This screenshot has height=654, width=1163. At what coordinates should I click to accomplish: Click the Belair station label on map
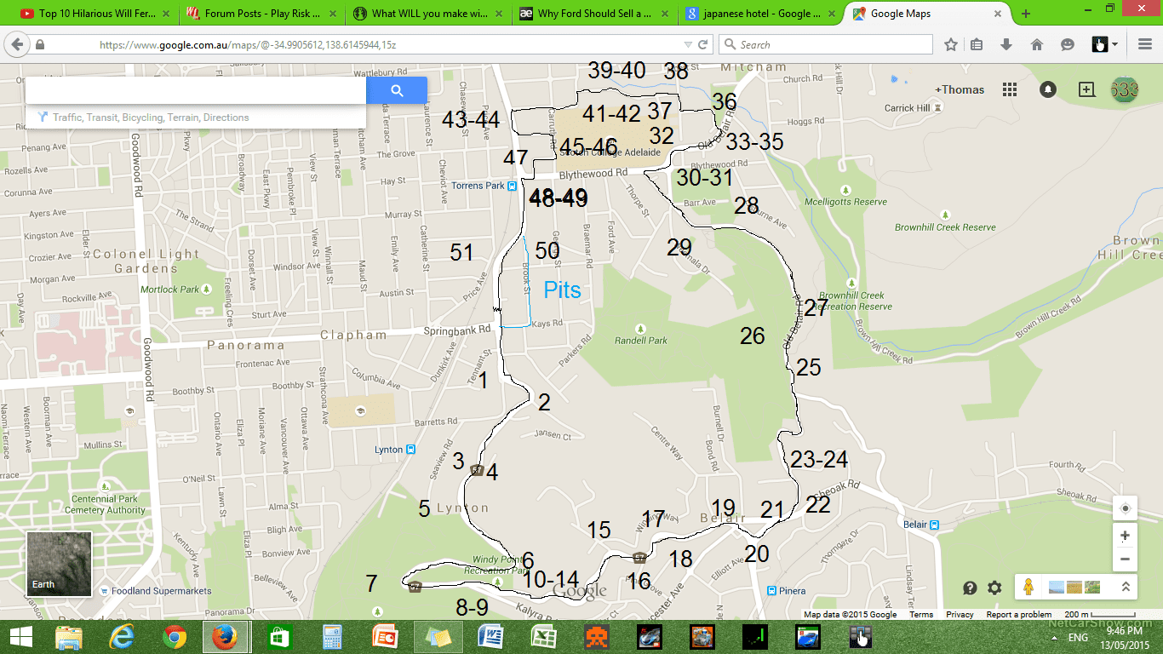click(x=915, y=525)
